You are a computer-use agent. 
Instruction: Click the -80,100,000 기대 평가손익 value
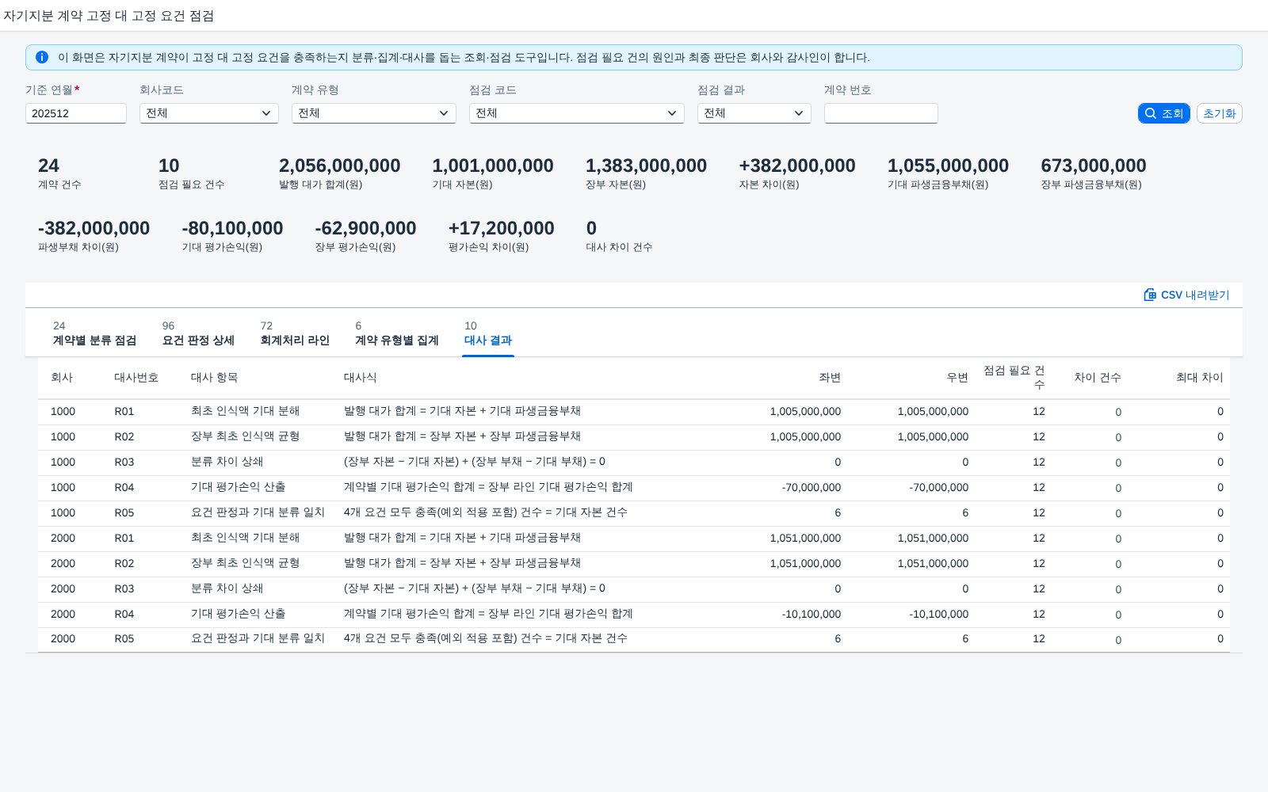232,228
